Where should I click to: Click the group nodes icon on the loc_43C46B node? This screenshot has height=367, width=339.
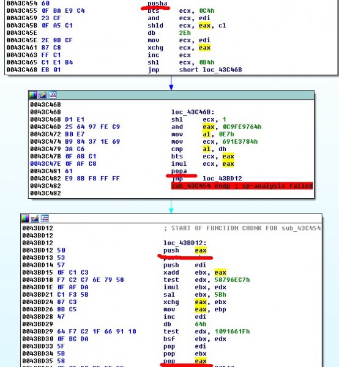click(53, 95)
